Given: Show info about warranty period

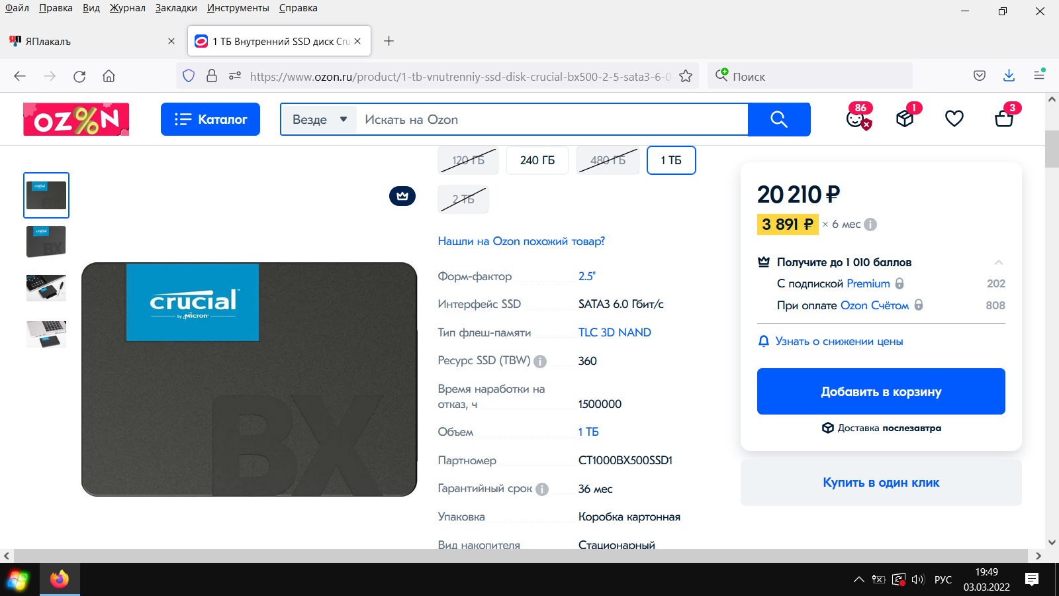Looking at the screenshot, I should 542,489.
